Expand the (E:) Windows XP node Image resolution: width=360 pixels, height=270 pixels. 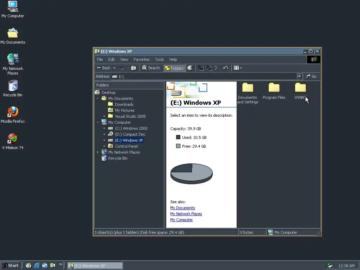coord(104,140)
